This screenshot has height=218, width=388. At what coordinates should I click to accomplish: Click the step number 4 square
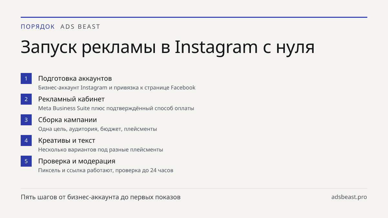(x=26, y=140)
